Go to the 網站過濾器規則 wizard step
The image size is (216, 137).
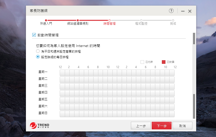pos(78,22)
